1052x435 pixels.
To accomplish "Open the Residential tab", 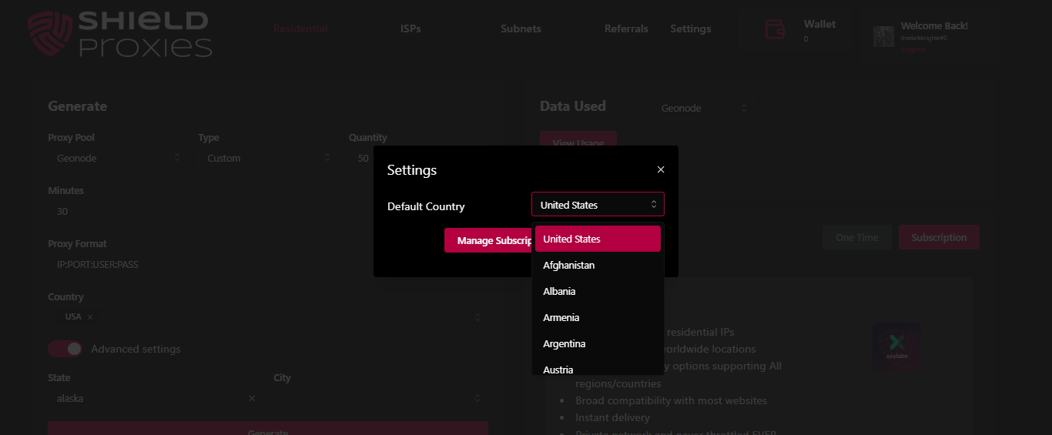I will click(x=300, y=29).
